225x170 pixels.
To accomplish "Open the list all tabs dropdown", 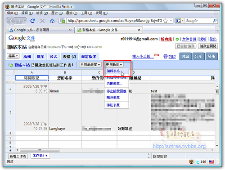I will pos(217,30).
